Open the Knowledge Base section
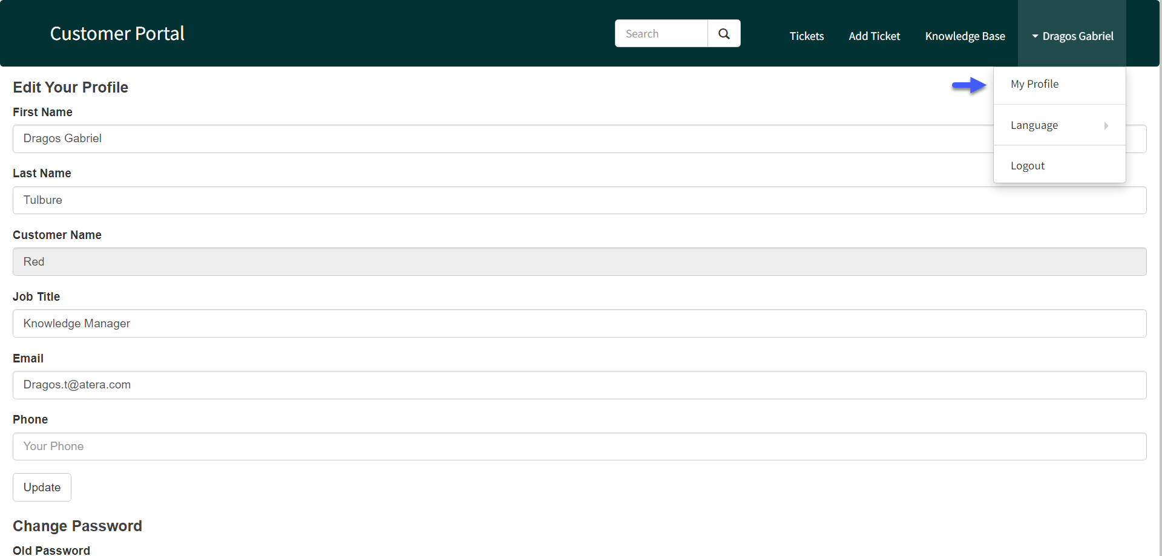 pos(965,36)
